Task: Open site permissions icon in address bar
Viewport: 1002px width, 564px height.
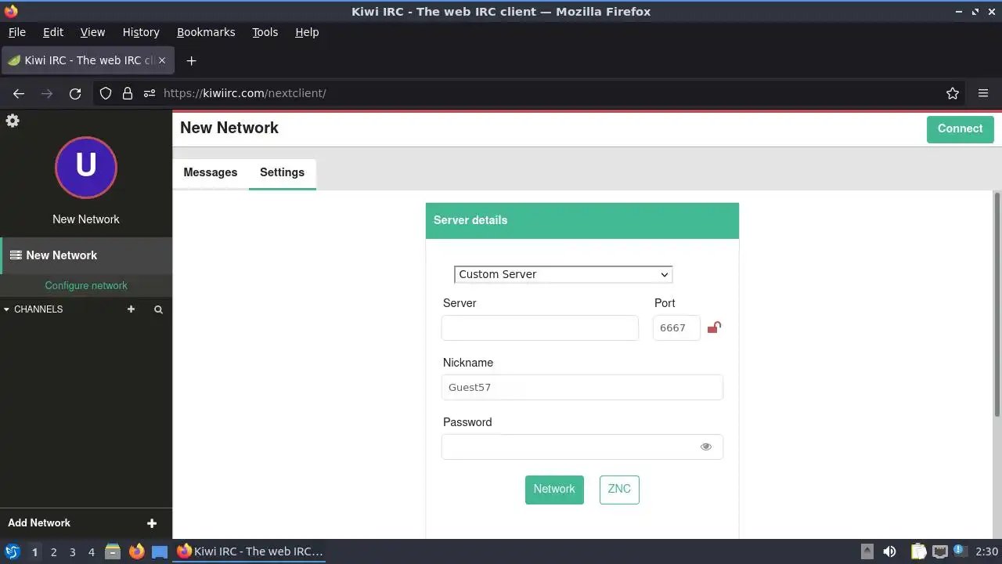Action: (x=150, y=93)
